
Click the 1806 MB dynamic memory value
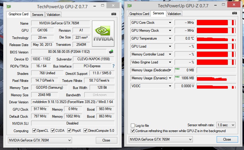[x=185, y=78]
